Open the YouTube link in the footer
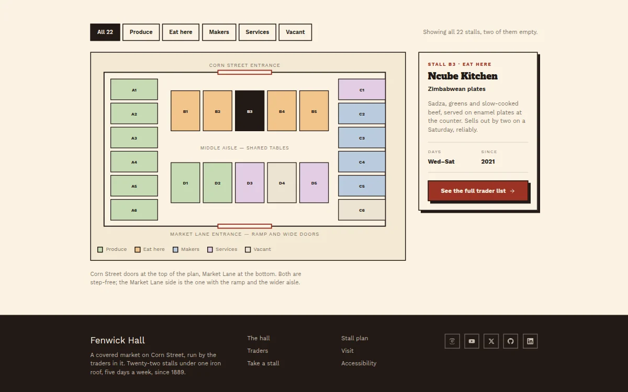628x392 pixels. coord(472,341)
